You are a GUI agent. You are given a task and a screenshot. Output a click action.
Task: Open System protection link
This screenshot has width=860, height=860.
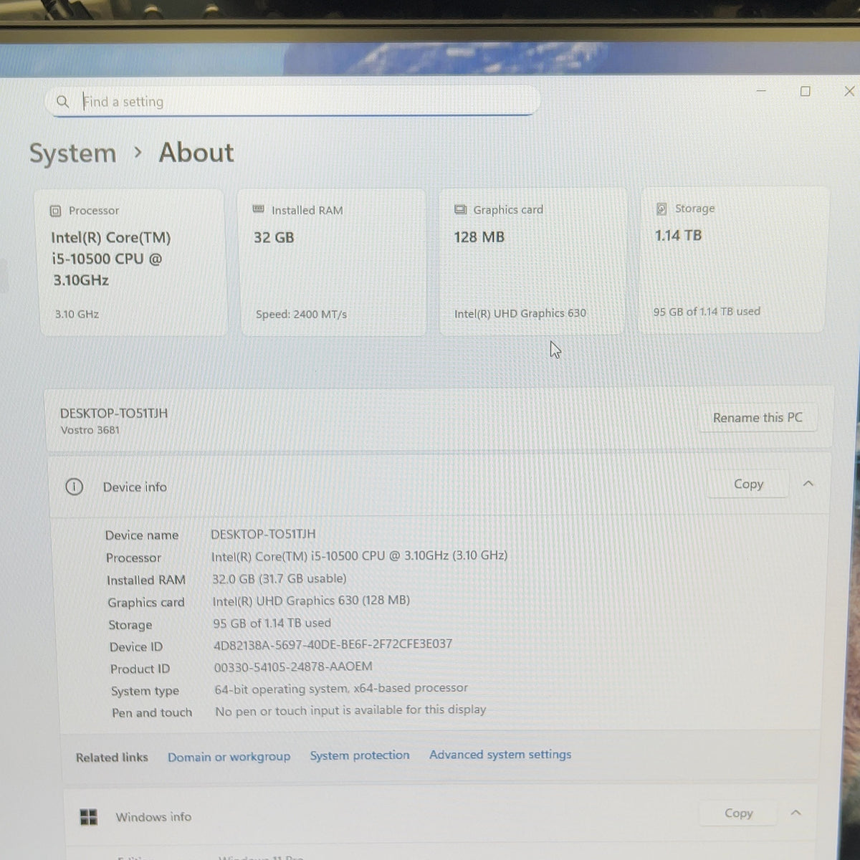pos(360,755)
